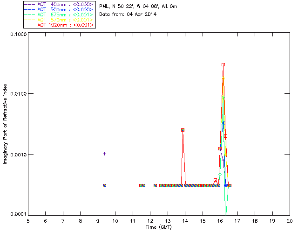This screenshot has height=239, width=298.
Task: Click the 'Imaginary Part of Refractive Index' label
Action: [5, 124]
